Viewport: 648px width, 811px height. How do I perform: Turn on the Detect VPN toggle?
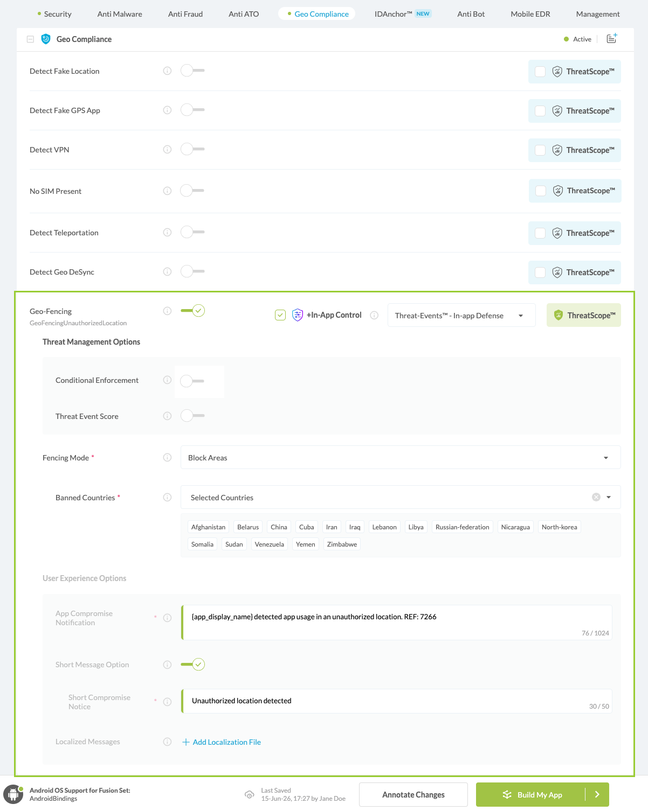point(192,149)
